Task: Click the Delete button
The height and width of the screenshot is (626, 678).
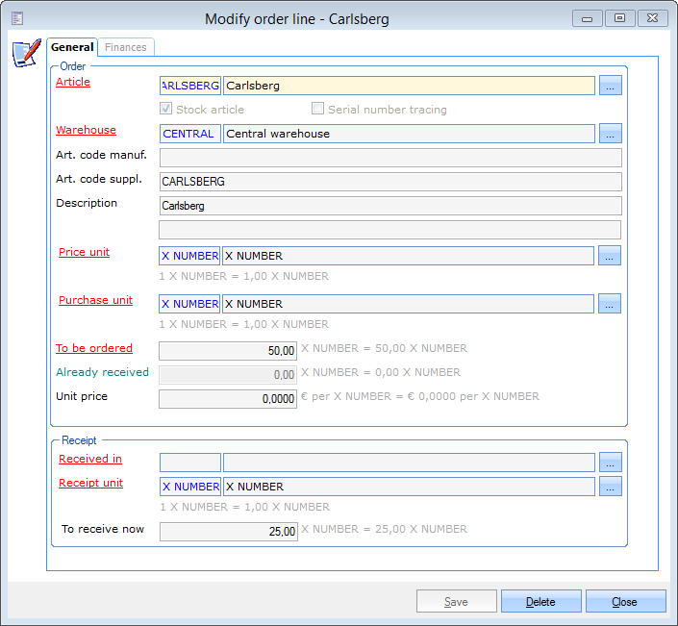Action: (540, 602)
